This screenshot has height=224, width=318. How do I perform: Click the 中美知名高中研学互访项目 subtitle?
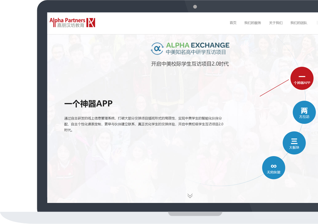point(196,52)
